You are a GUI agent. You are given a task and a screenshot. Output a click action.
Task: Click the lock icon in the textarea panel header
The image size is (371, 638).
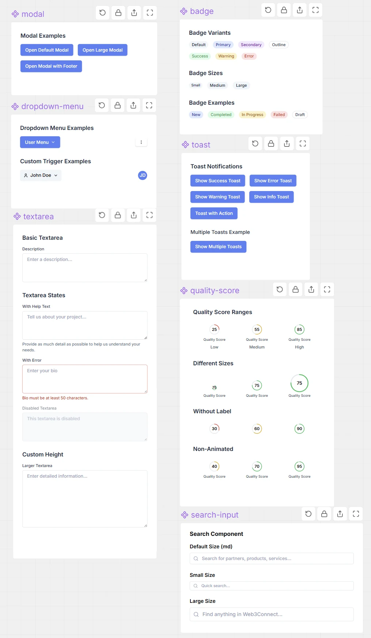click(118, 215)
